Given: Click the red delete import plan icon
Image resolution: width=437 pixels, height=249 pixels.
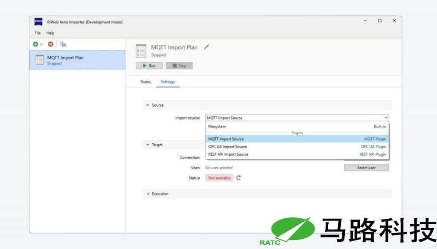Looking at the screenshot, I should (x=50, y=44).
